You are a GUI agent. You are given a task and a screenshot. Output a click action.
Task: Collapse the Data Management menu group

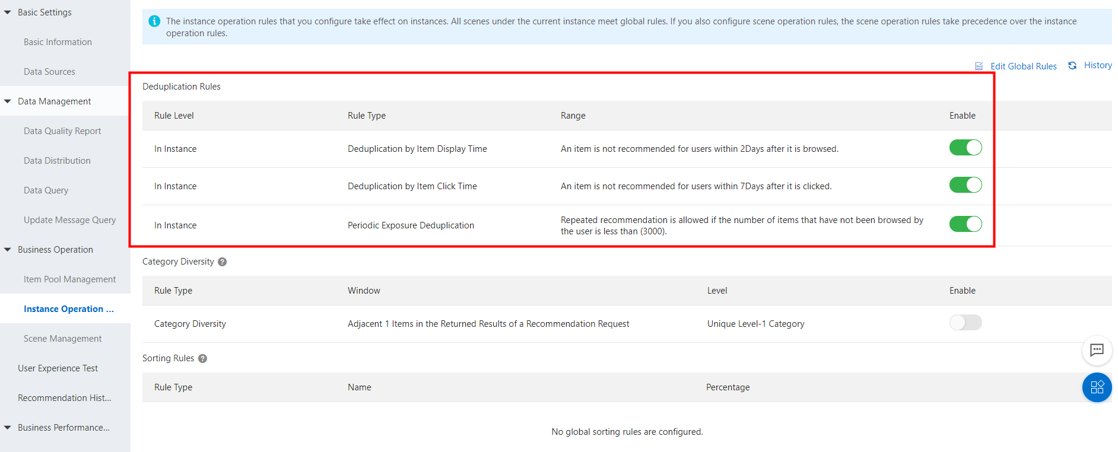(x=8, y=101)
